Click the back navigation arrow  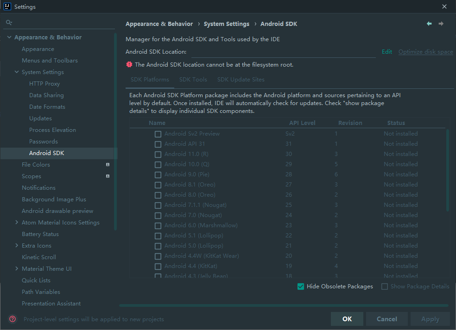tap(429, 24)
